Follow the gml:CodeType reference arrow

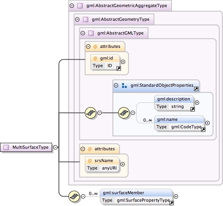tap(203, 129)
